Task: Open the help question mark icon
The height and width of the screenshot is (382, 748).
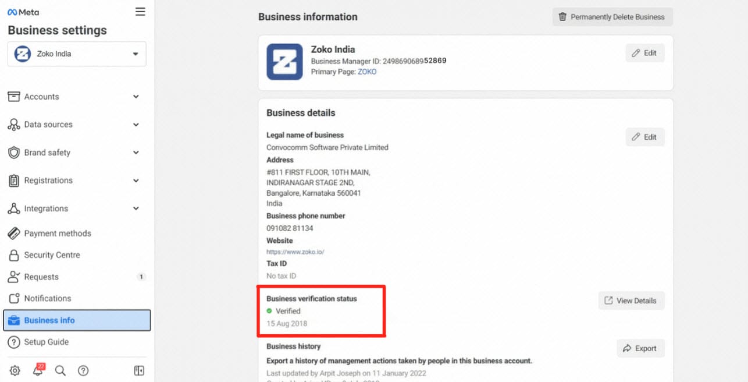Action: click(83, 371)
